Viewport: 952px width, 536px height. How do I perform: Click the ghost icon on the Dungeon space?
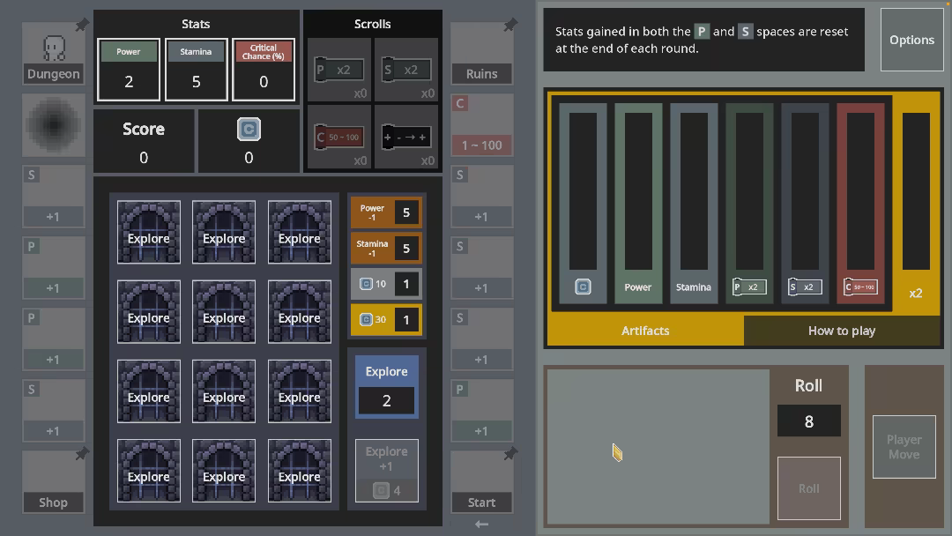pos(54,48)
